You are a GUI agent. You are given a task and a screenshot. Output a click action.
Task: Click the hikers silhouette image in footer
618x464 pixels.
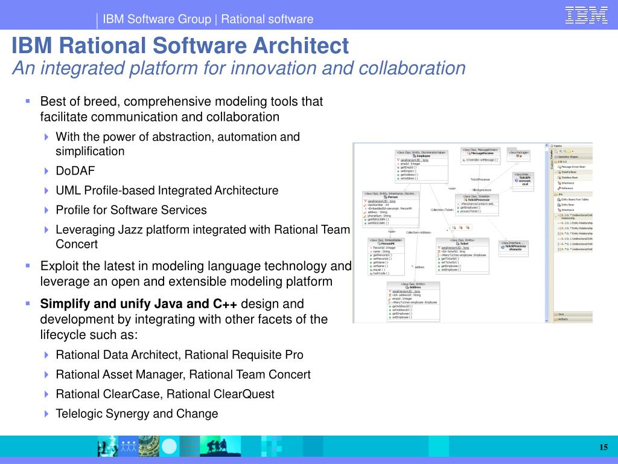221,446
